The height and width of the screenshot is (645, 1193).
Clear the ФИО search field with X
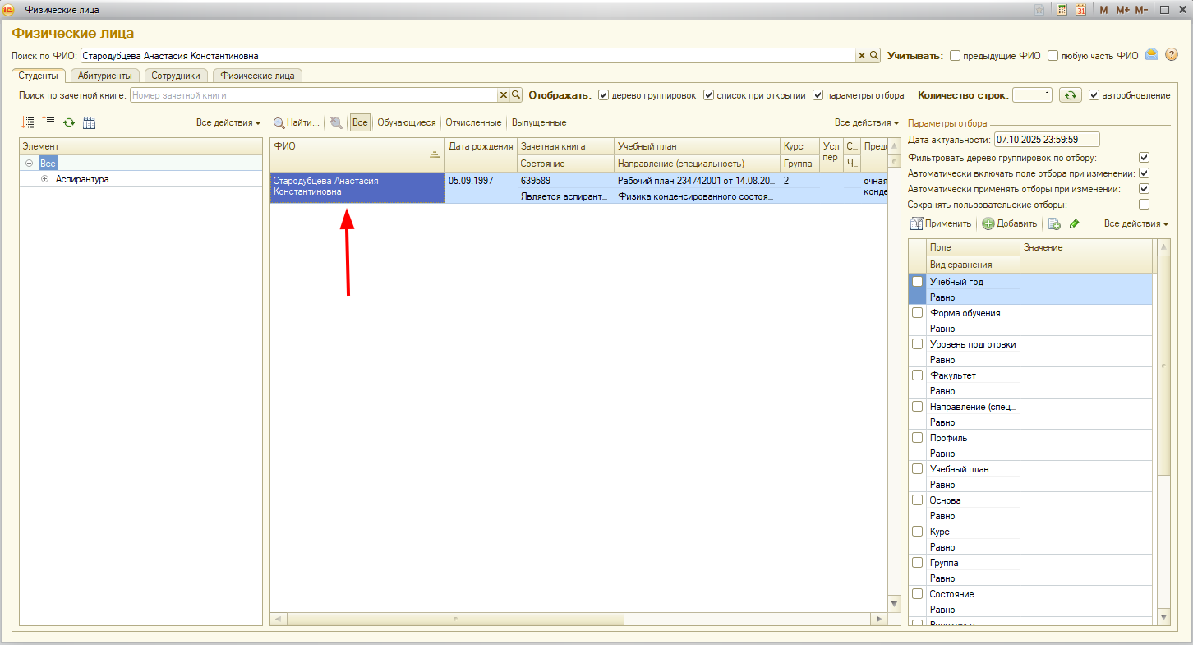click(862, 56)
